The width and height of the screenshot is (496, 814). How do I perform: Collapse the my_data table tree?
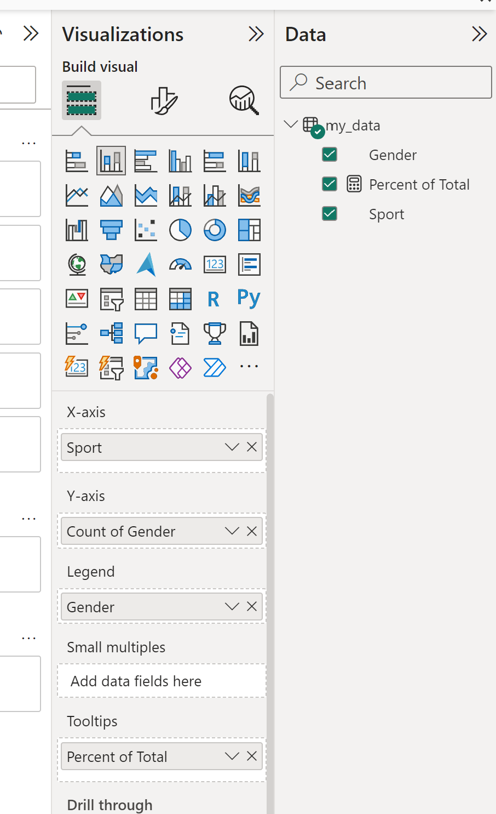pos(291,124)
